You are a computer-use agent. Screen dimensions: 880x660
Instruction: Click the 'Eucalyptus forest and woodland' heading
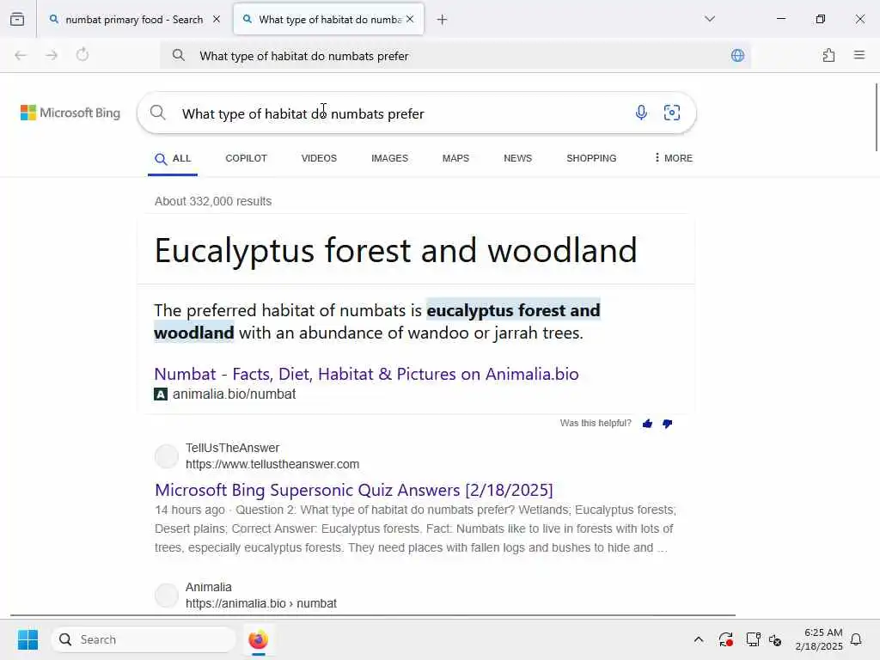click(x=395, y=250)
